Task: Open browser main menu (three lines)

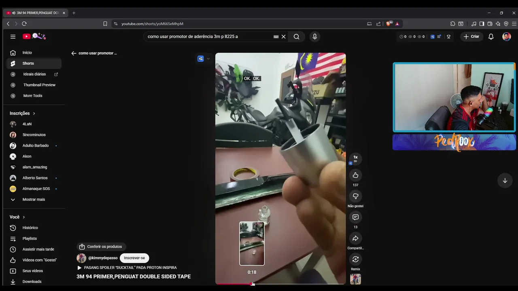Action: click(x=514, y=24)
